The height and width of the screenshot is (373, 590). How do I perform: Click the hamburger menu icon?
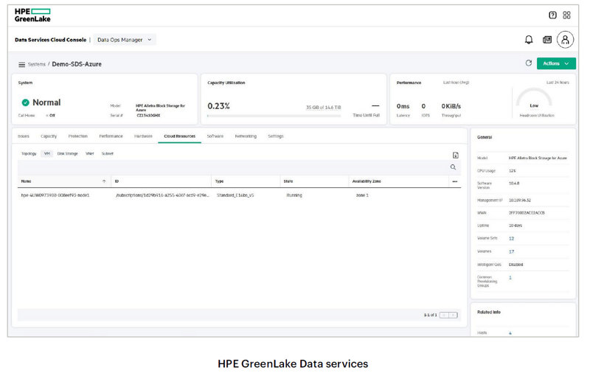pyautogui.click(x=22, y=65)
